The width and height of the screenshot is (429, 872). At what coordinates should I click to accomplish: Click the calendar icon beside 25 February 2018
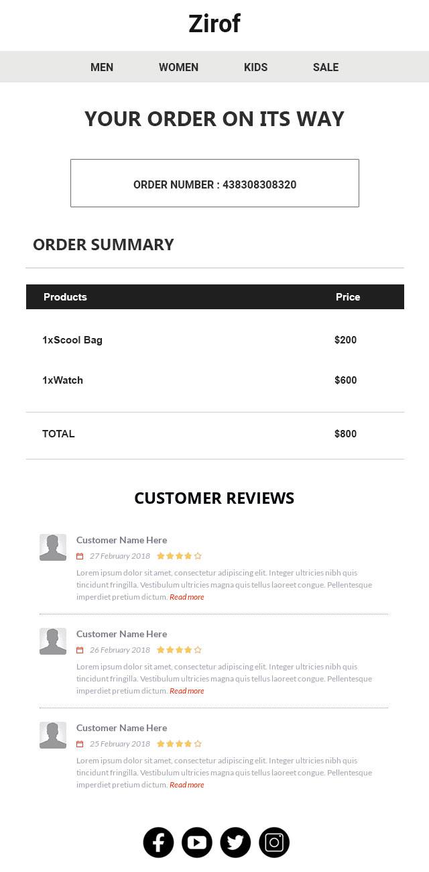[80, 743]
